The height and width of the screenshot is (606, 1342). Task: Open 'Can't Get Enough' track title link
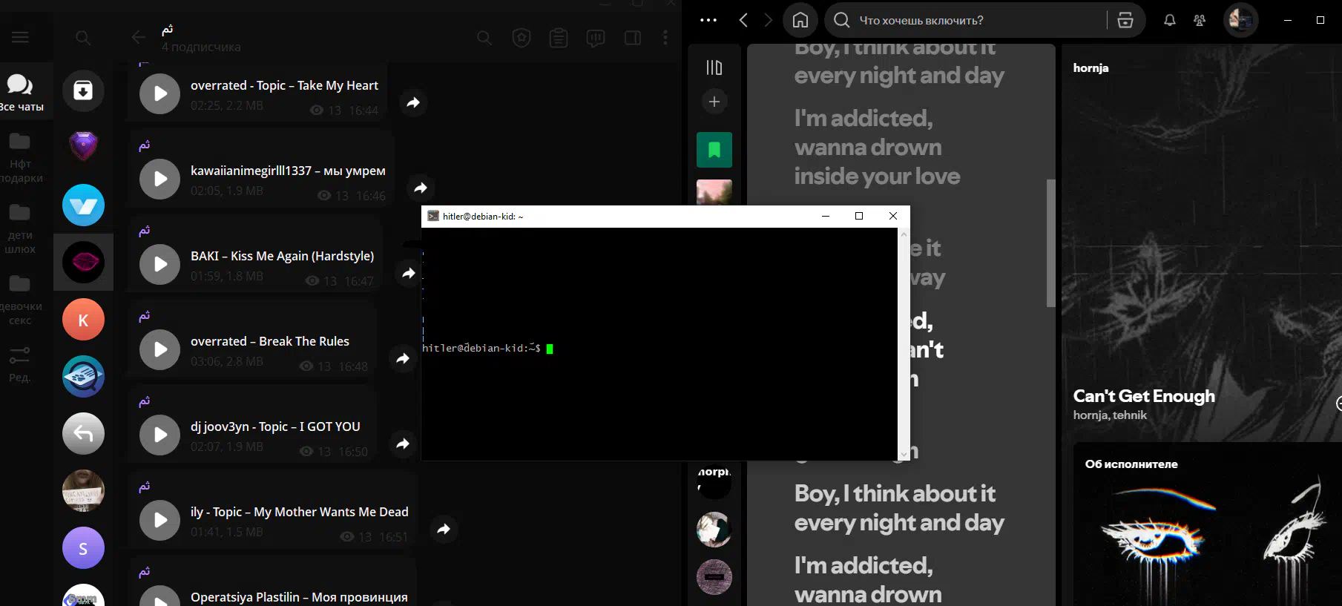[x=1144, y=396]
